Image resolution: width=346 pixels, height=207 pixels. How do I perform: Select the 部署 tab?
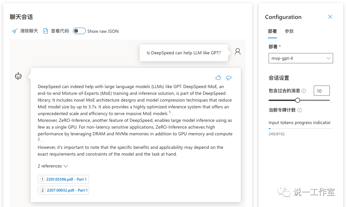(272, 31)
